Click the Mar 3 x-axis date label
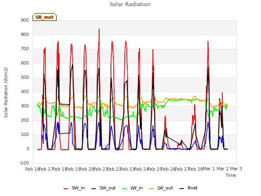261x196 pixels. tap(236, 169)
